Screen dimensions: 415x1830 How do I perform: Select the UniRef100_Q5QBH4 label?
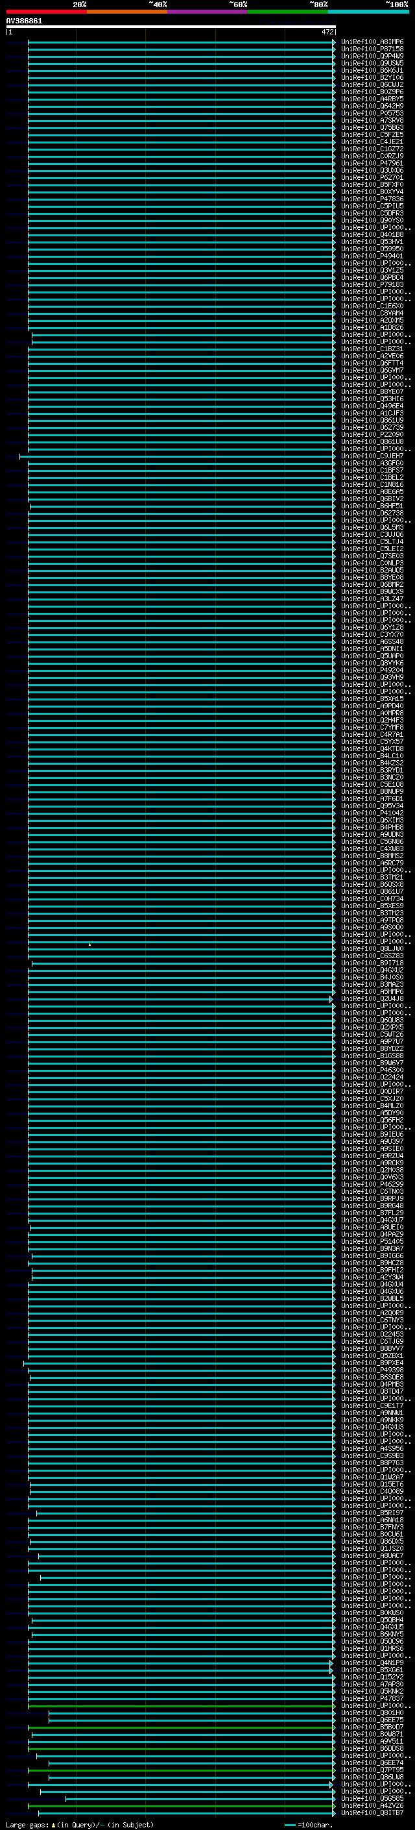pyautogui.click(x=372, y=1620)
